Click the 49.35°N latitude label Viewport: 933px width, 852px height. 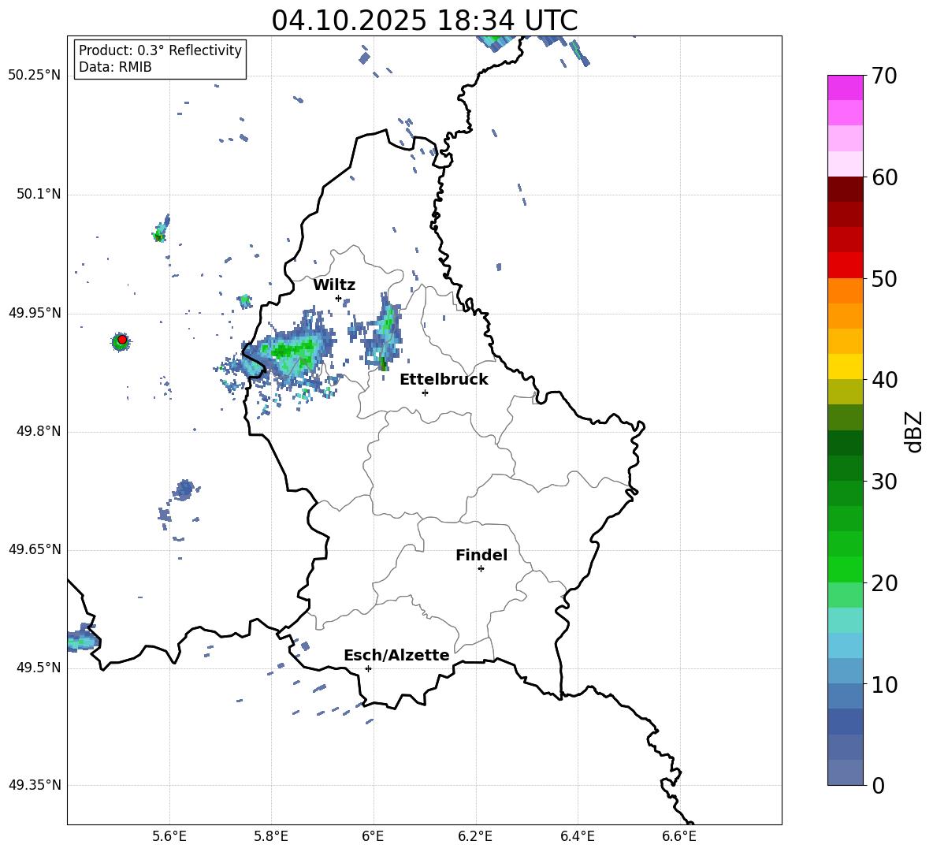coord(35,785)
